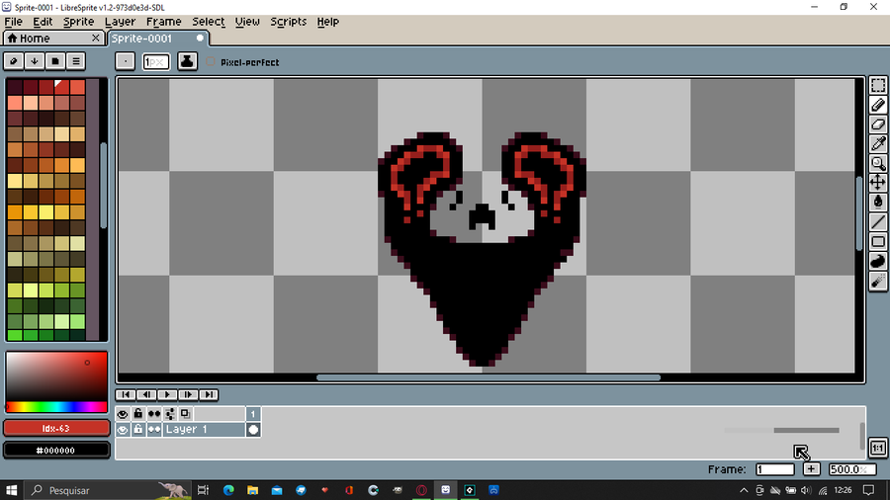
Task: Select the Line tool
Action: click(877, 222)
